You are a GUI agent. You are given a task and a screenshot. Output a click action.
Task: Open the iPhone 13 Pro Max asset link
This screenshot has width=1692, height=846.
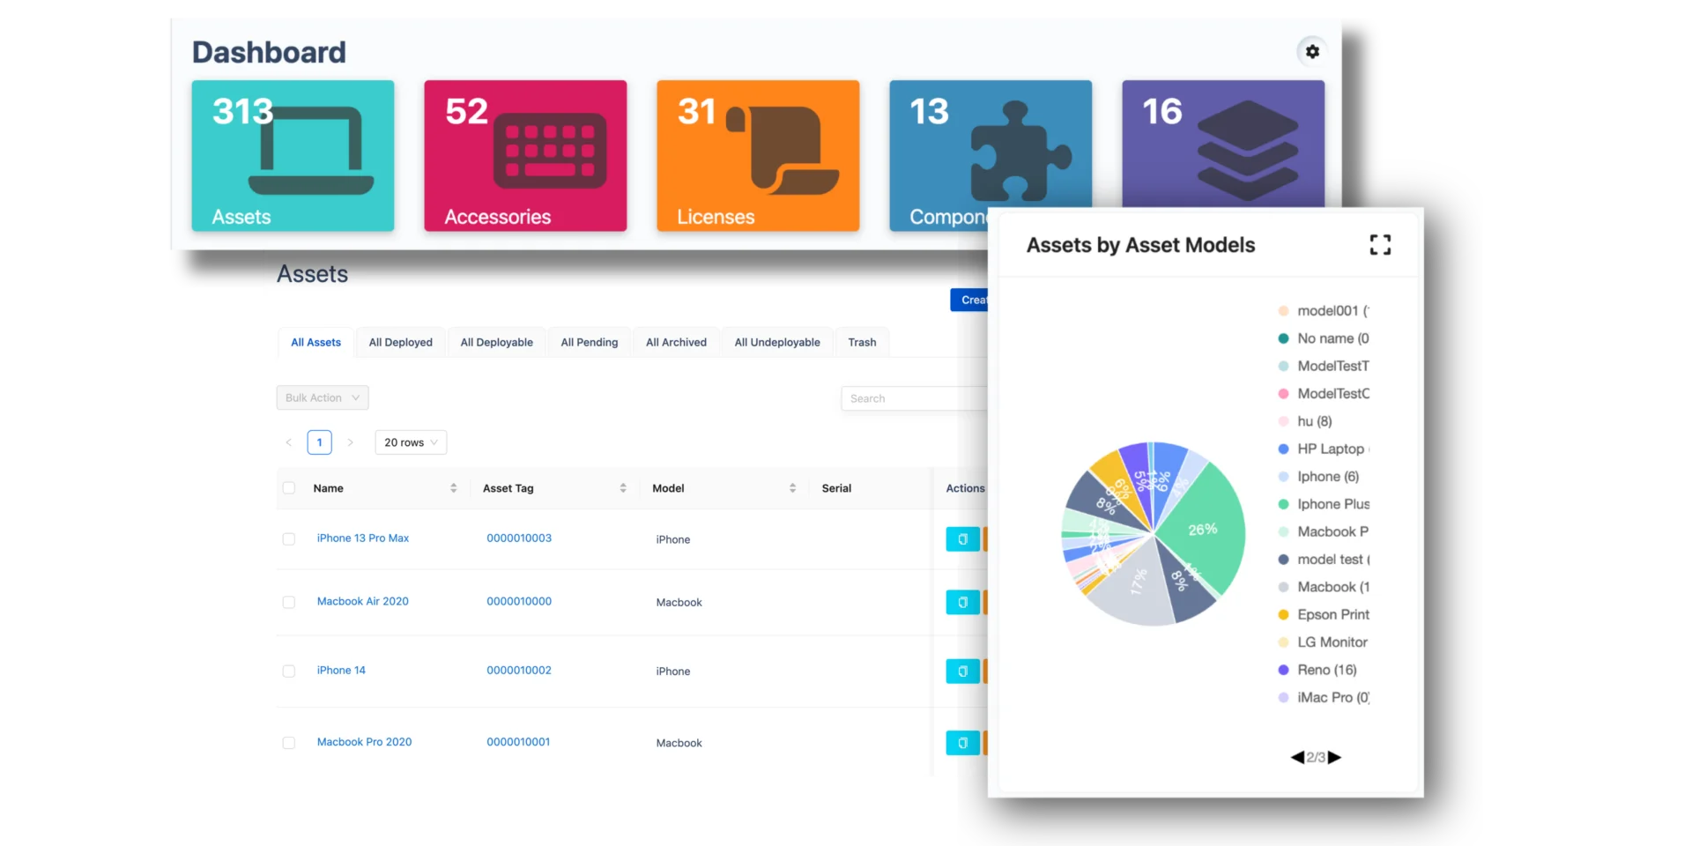pos(363,538)
